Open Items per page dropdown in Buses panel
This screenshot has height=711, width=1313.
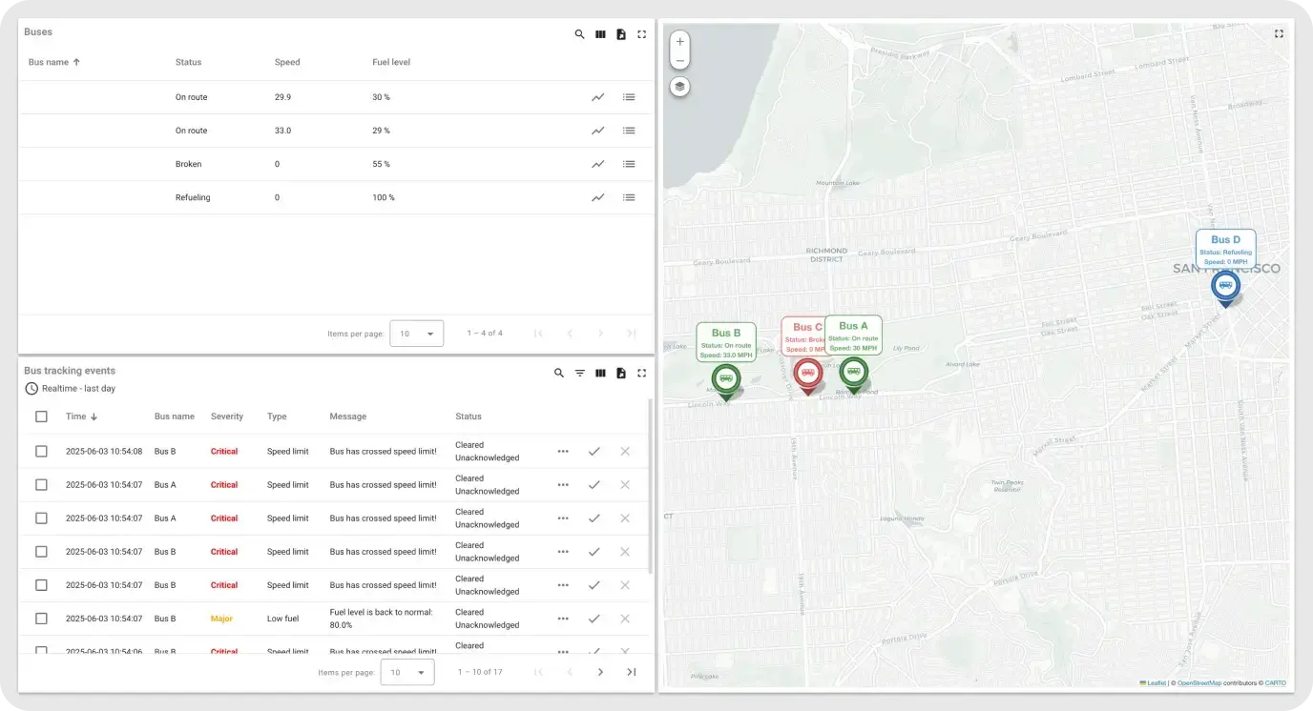(x=417, y=334)
